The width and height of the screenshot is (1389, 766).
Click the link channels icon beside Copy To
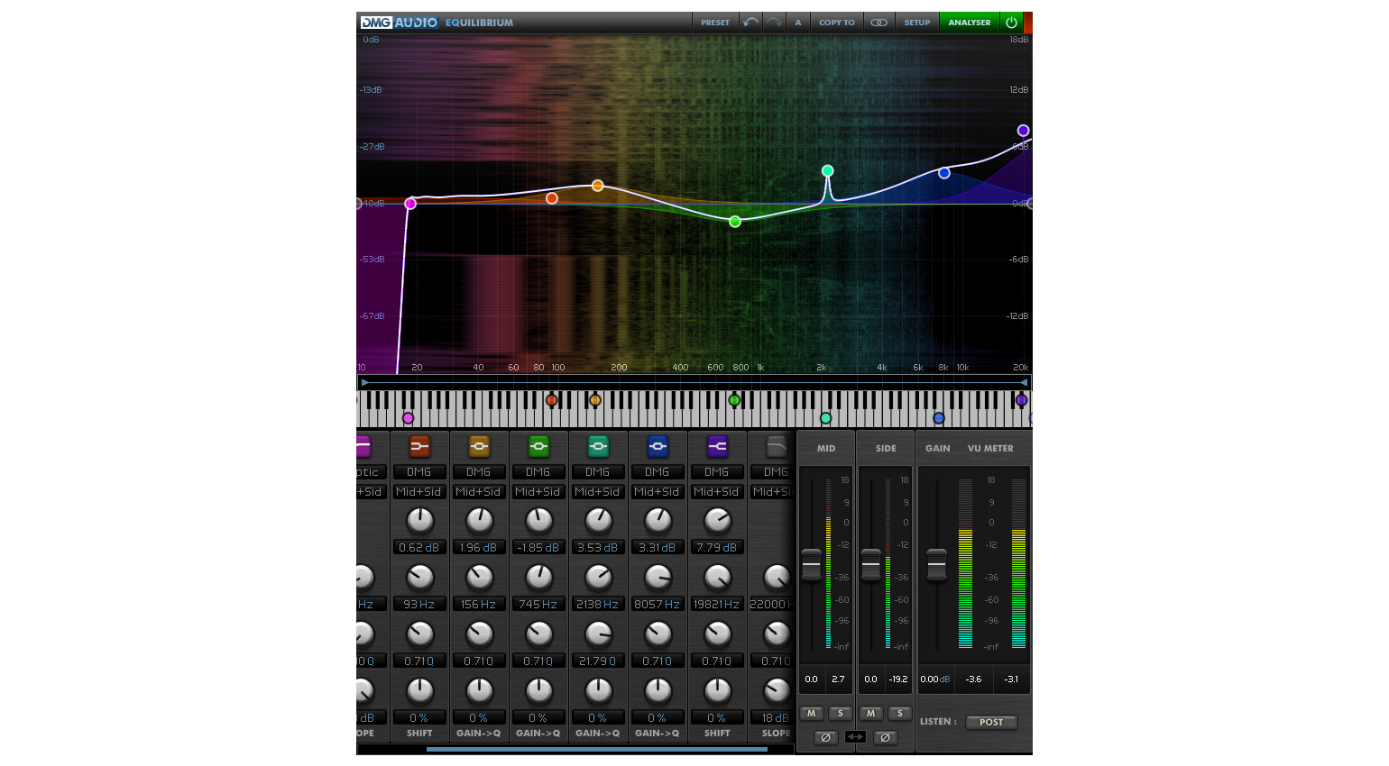point(878,23)
